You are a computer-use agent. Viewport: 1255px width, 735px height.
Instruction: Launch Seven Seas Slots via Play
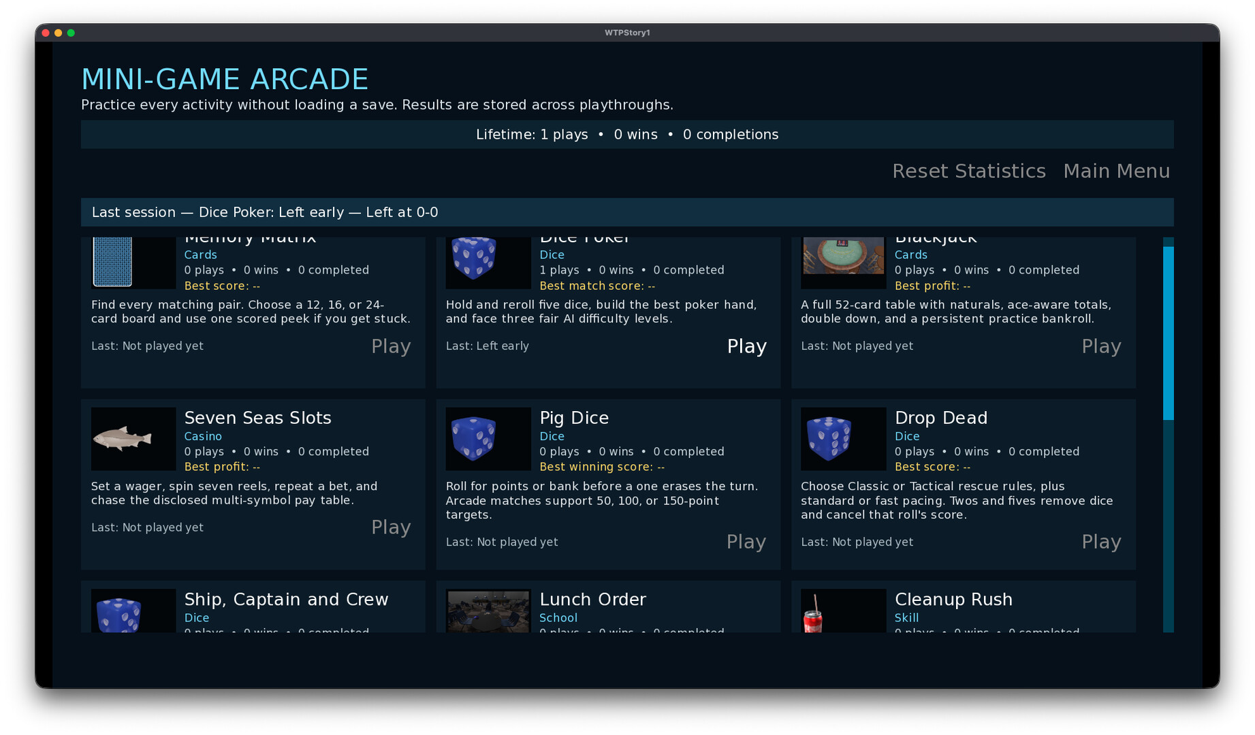391,527
